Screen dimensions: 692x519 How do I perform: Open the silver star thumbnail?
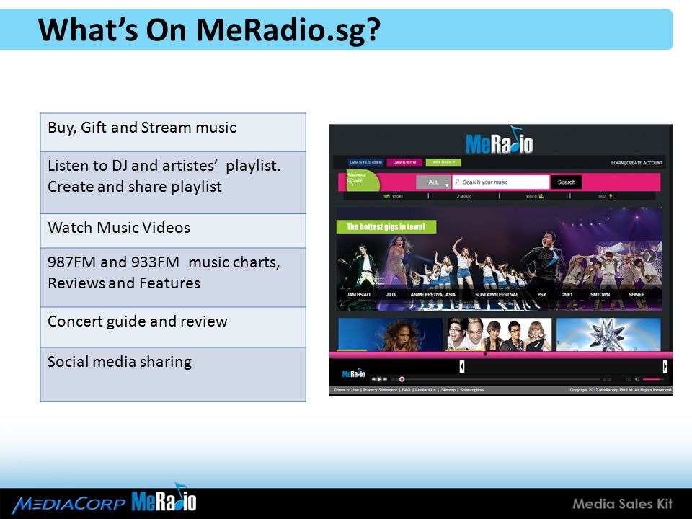pyautogui.click(x=608, y=334)
